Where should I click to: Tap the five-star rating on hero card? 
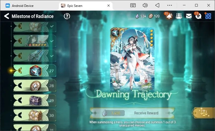151,38
